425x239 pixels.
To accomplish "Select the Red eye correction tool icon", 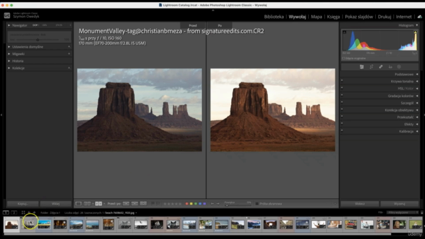I will (390, 66).
